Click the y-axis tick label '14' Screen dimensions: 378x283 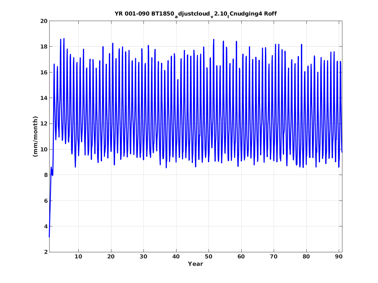[x=44, y=98]
